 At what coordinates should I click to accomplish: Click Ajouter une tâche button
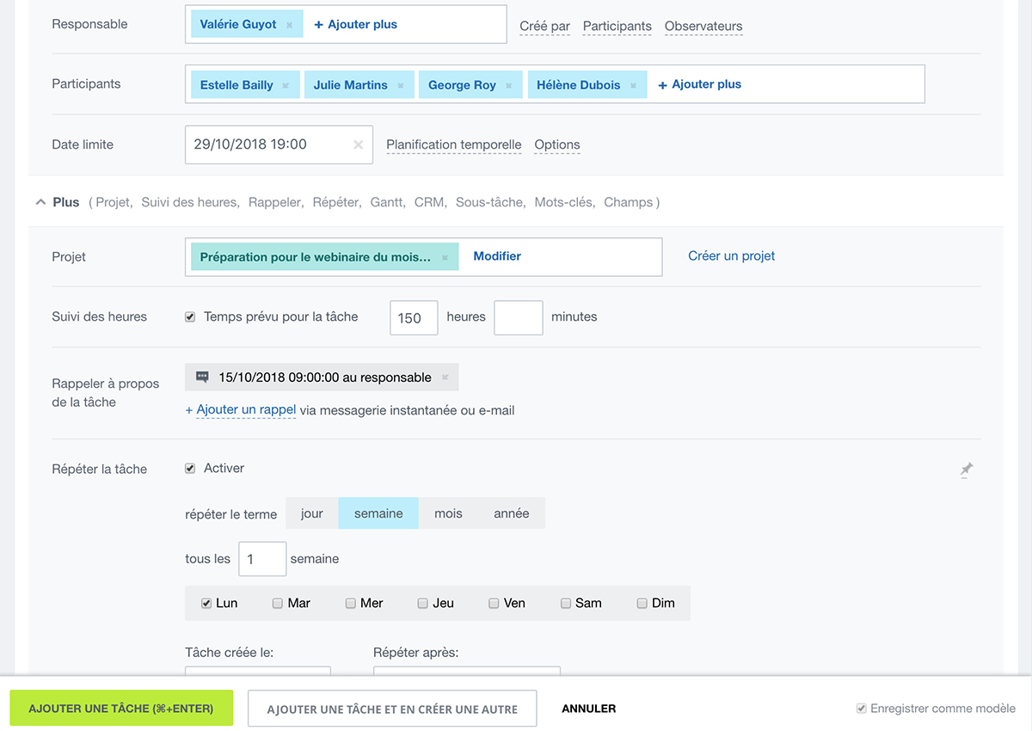pyautogui.click(x=121, y=709)
